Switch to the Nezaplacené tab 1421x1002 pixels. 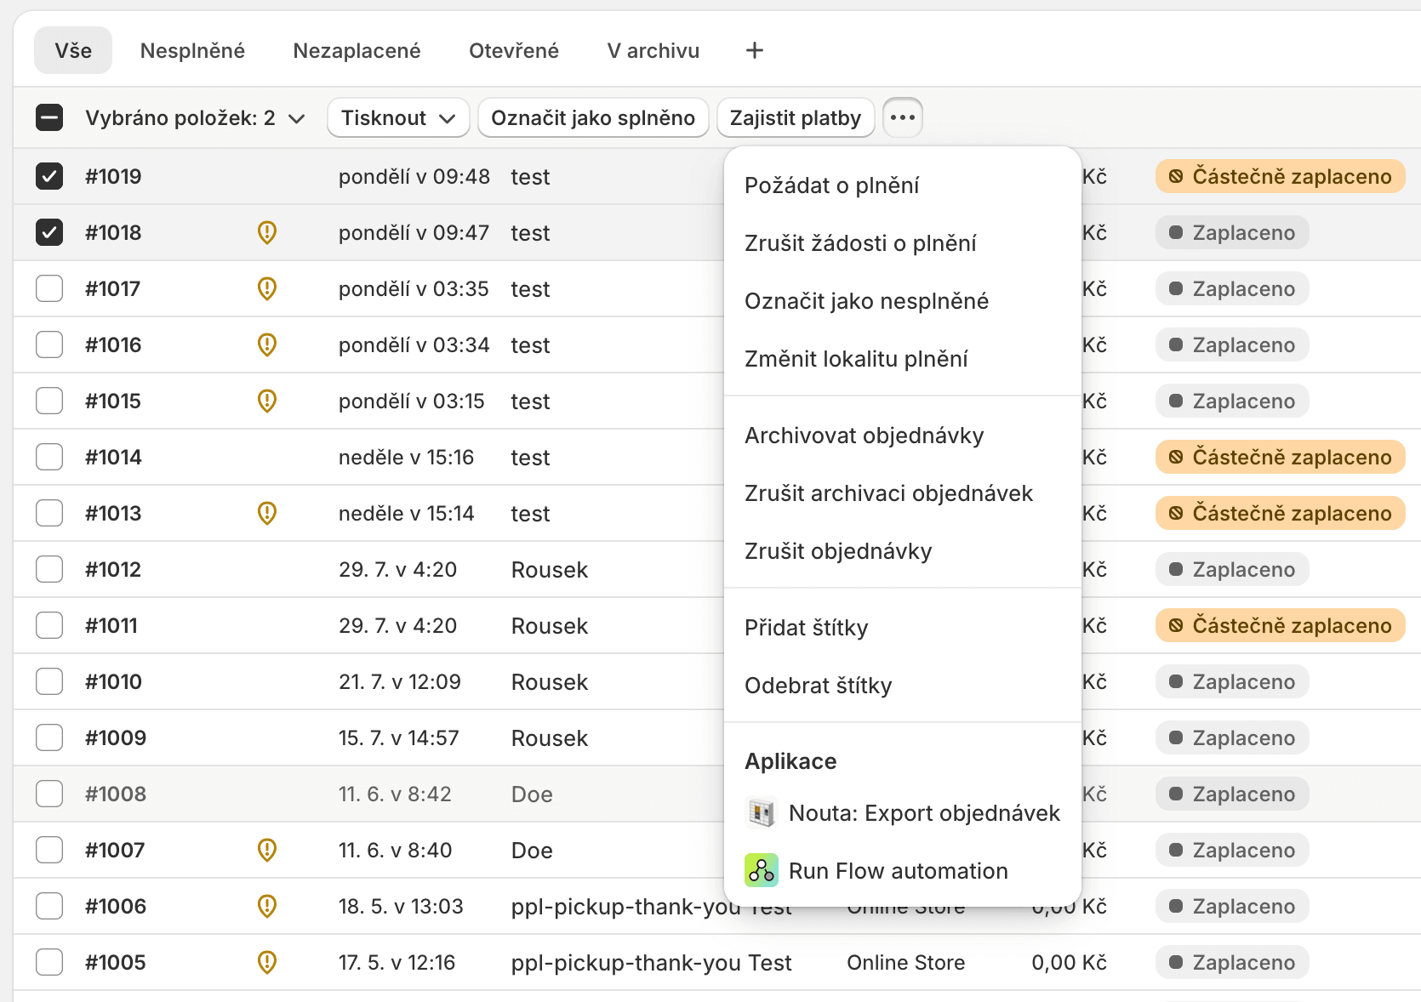(x=357, y=50)
